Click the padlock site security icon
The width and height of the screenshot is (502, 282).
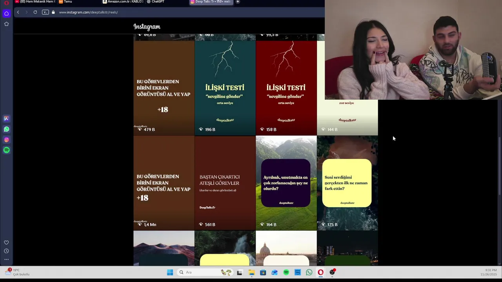point(53,12)
